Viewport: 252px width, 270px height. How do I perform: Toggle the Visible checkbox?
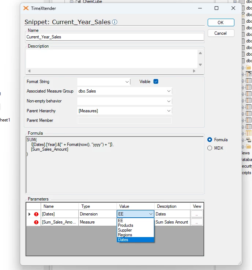coord(156,82)
